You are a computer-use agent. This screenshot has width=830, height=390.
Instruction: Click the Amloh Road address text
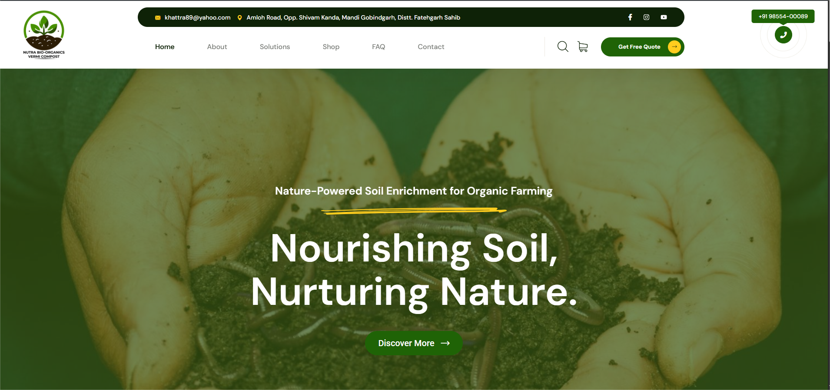[353, 18]
